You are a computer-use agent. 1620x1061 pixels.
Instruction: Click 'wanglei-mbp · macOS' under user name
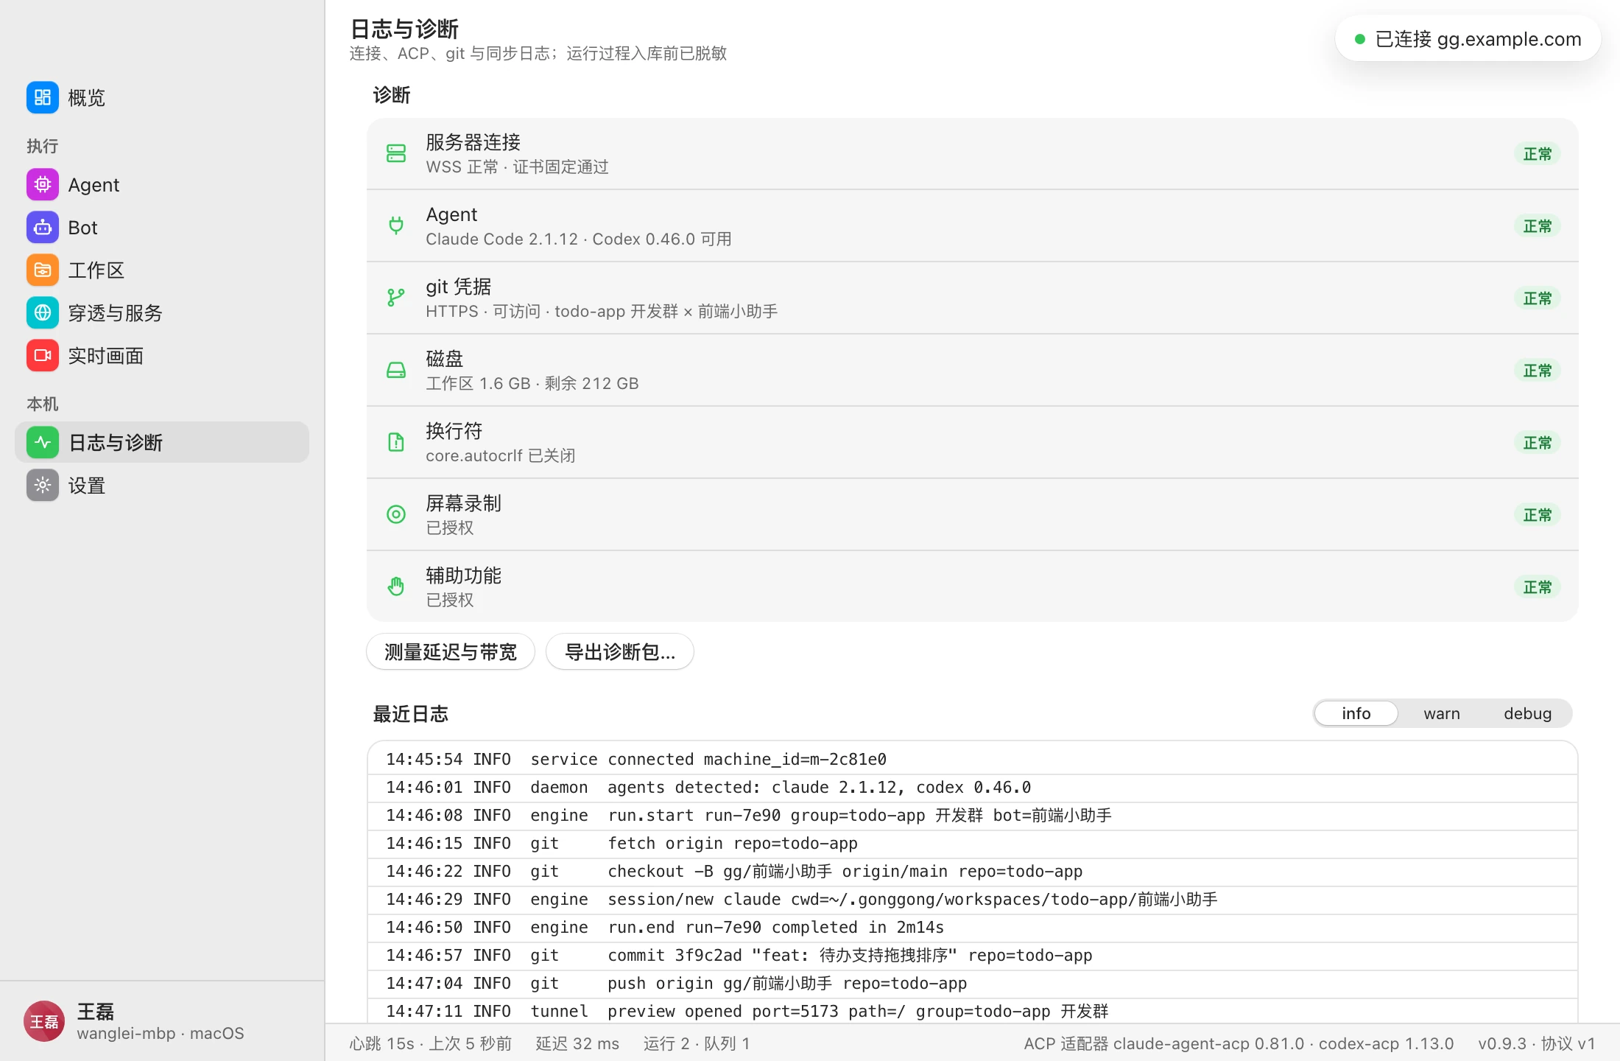click(x=160, y=1033)
